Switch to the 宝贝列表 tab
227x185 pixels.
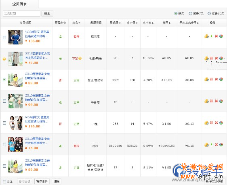pyautogui.click(x=19, y=4)
